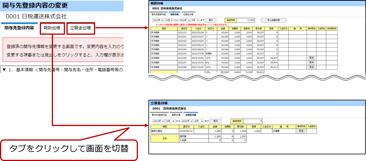Click the 表示 button in 報酬台帳 screen
Image resolution: width=366 pixels, height=161 pixels.
point(211,20)
